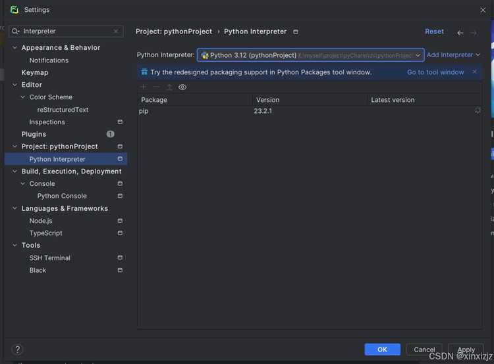The width and height of the screenshot is (494, 364).
Task: Select reStructuredText in the settings tree
Action: [x=63, y=109]
